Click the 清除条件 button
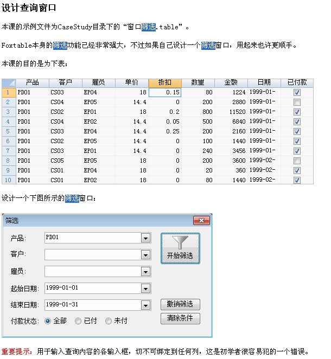This screenshot has height=359, width=331. click(x=180, y=318)
